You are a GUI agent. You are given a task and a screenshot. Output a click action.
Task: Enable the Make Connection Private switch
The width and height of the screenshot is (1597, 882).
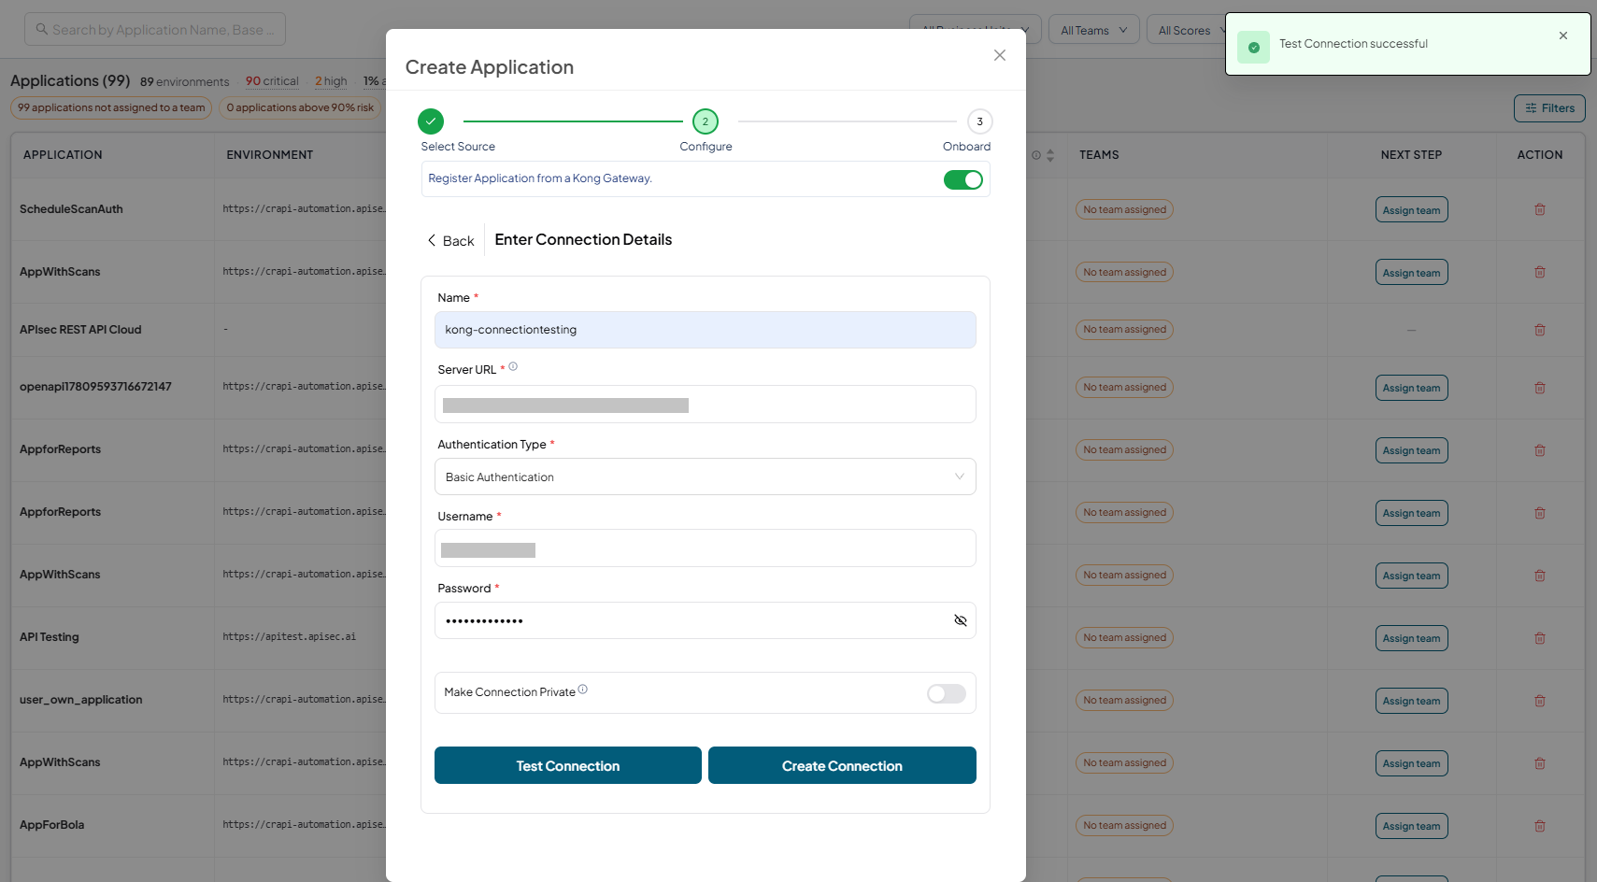coord(946,693)
